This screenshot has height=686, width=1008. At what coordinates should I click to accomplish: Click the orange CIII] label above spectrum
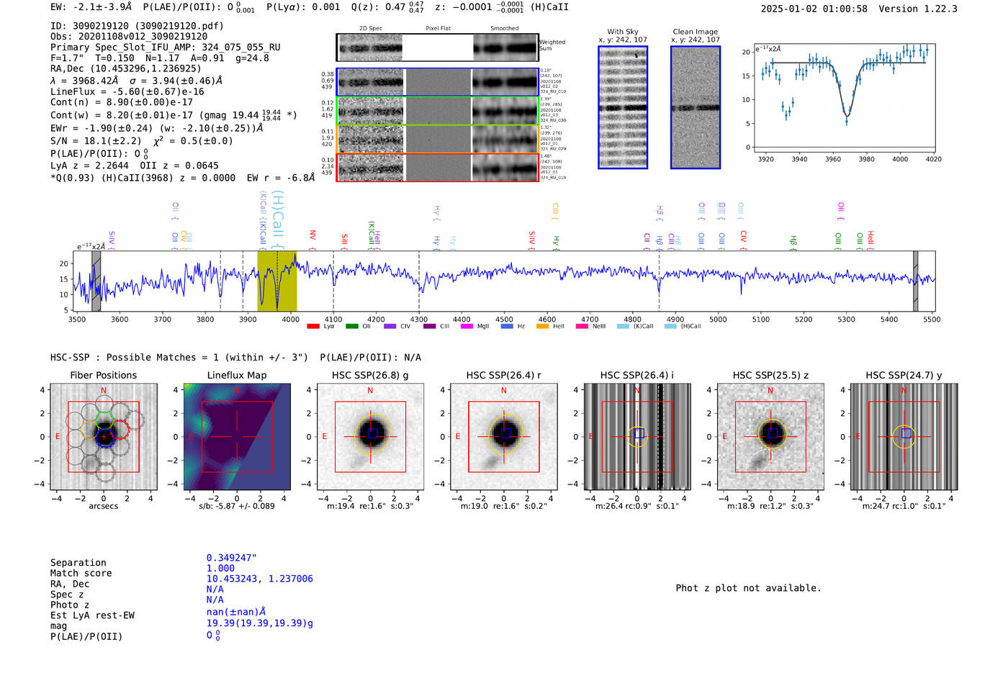(555, 212)
